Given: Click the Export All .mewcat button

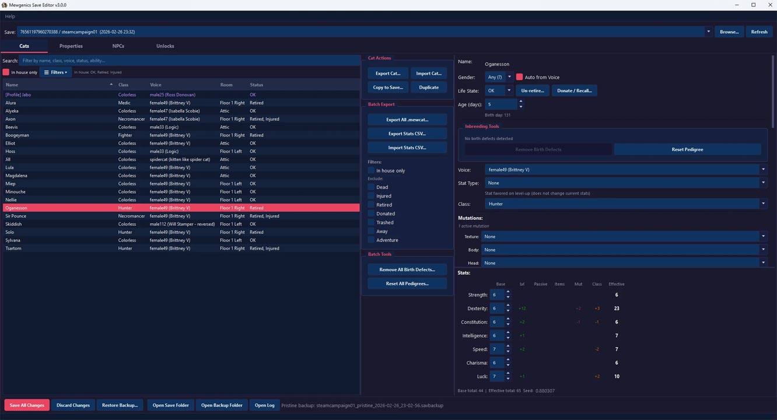Looking at the screenshot, I should [407, 120].
